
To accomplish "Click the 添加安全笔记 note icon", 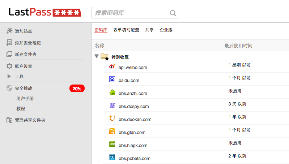I will [x=9, y=43].
